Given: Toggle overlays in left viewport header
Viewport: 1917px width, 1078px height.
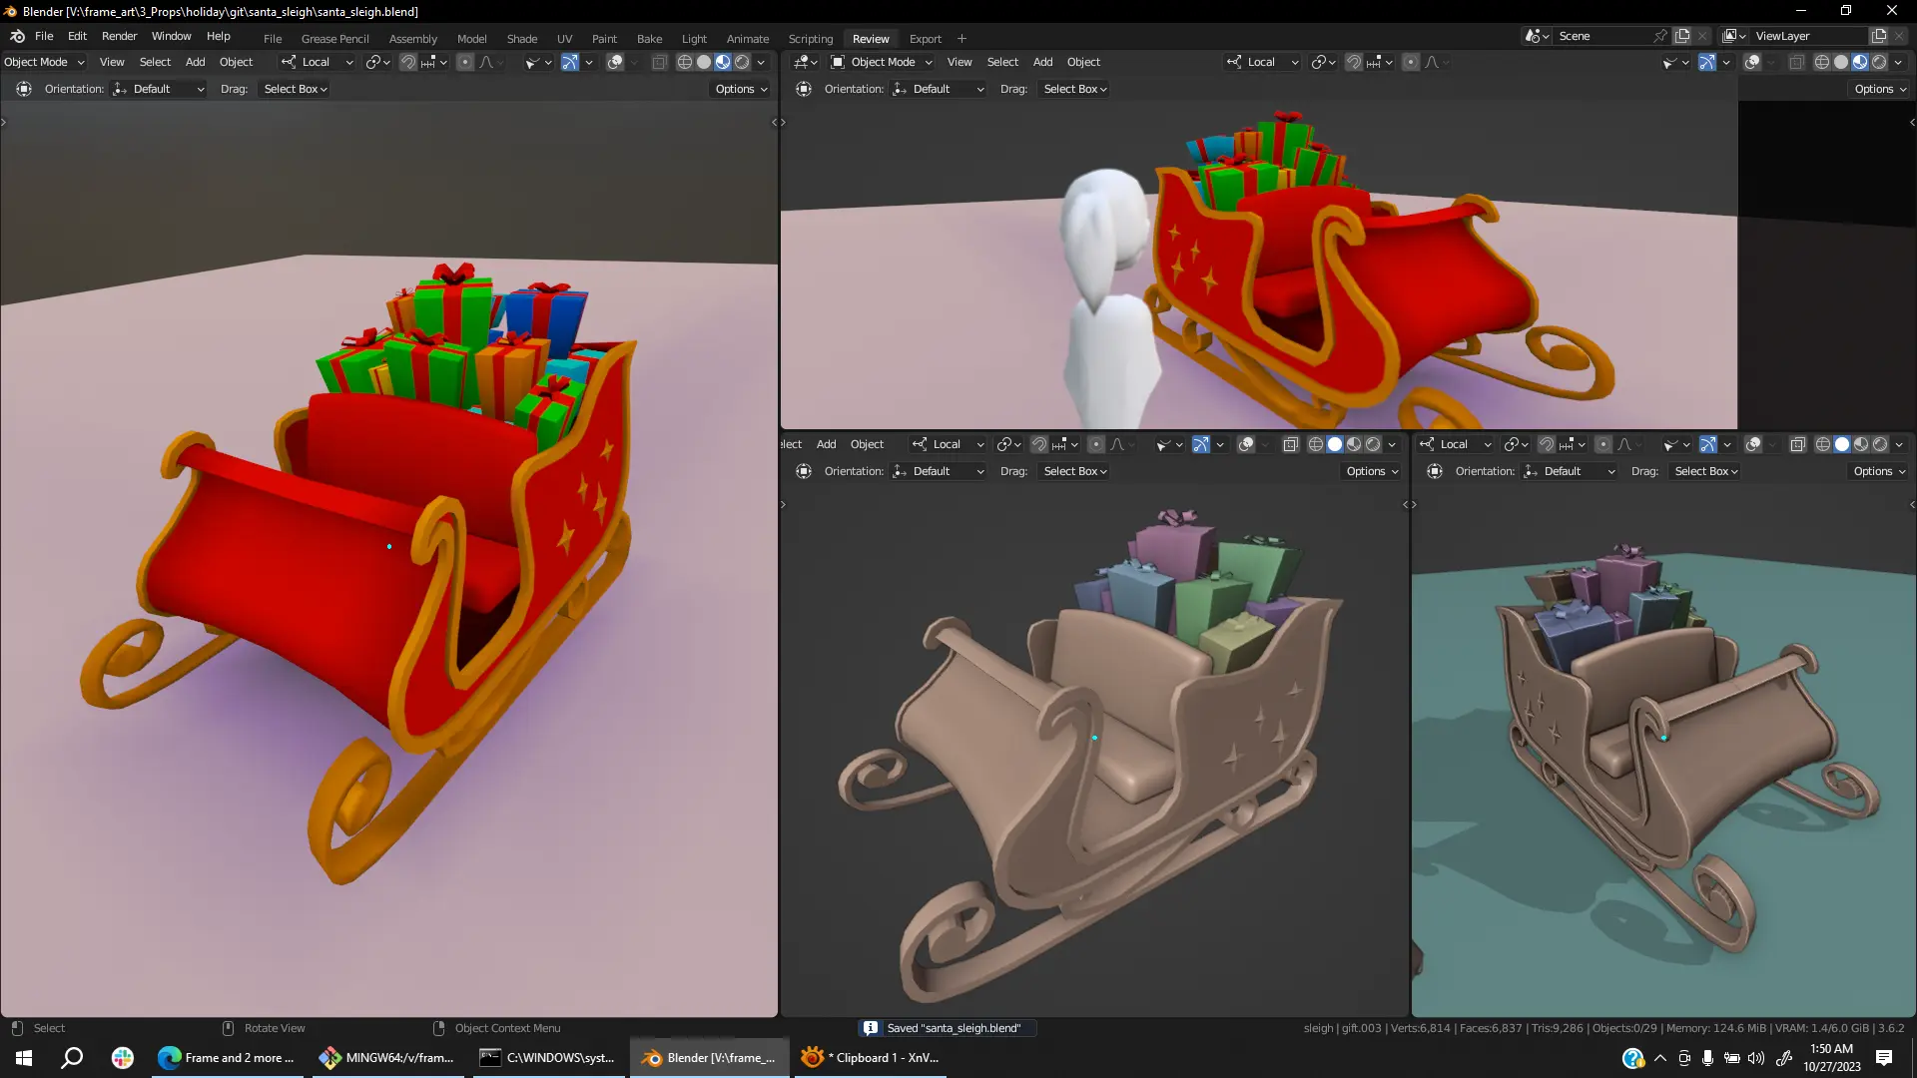Looking at the screenshot, I should (x=615, y=62).
